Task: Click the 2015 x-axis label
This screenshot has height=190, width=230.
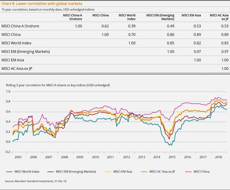Action: [172, 157]
